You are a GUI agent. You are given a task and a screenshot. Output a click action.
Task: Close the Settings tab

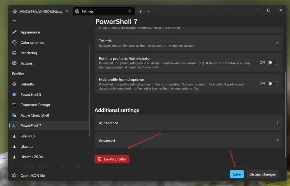click(129, 11)
